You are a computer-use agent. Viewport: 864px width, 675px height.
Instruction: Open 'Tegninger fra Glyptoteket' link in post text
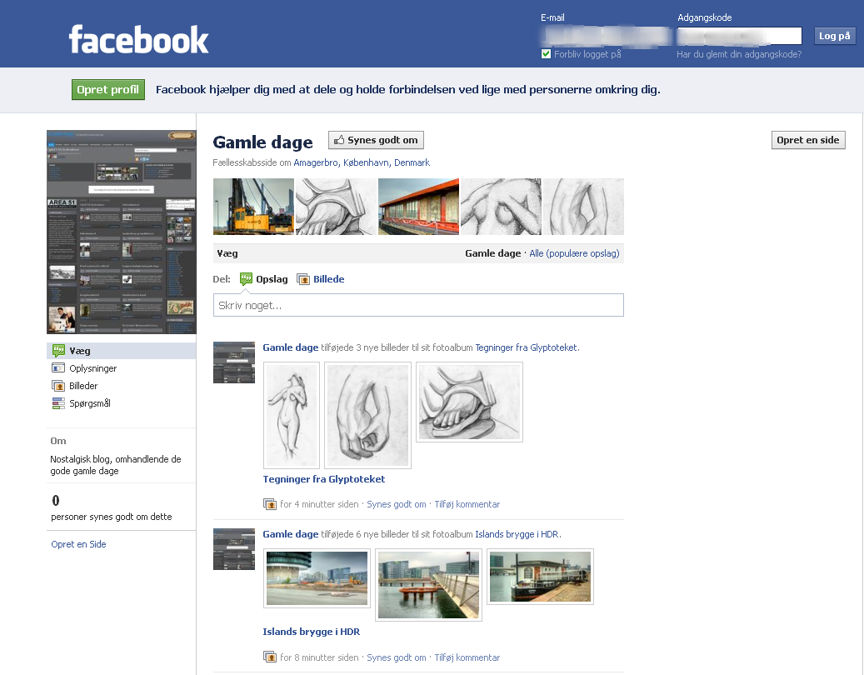tap(527, 347)
